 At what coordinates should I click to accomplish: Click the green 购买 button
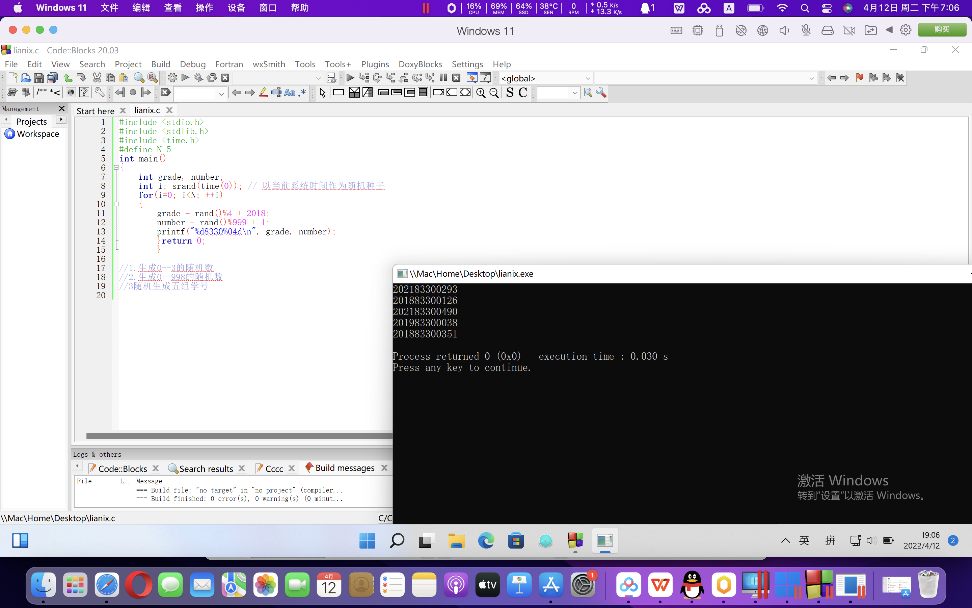point(942,30)
